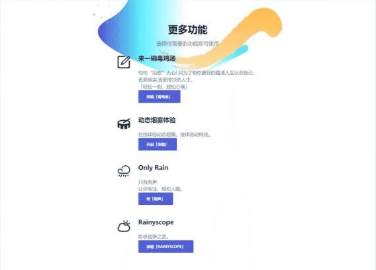
Task: Click the 「轻松一刻，放松心情」 tagline line
Action: (x=163, y=87)
